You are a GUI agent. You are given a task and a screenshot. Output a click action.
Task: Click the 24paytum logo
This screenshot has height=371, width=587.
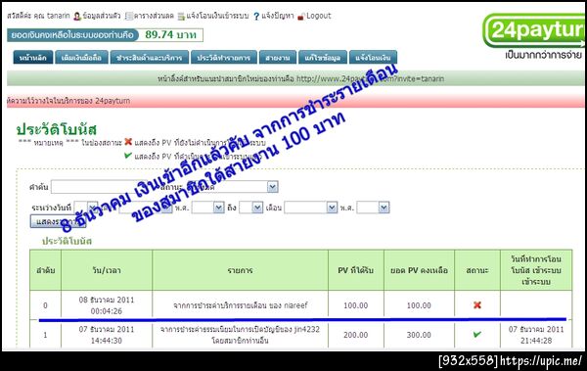click(534, 30)
